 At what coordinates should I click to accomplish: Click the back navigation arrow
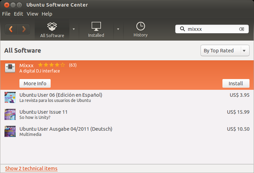11,29
